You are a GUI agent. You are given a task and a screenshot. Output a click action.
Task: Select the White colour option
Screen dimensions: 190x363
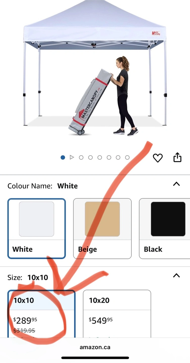pos(37,228)
